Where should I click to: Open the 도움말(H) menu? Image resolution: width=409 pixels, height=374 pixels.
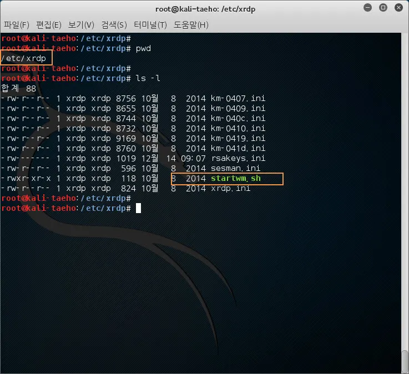[x=191, y=25]
